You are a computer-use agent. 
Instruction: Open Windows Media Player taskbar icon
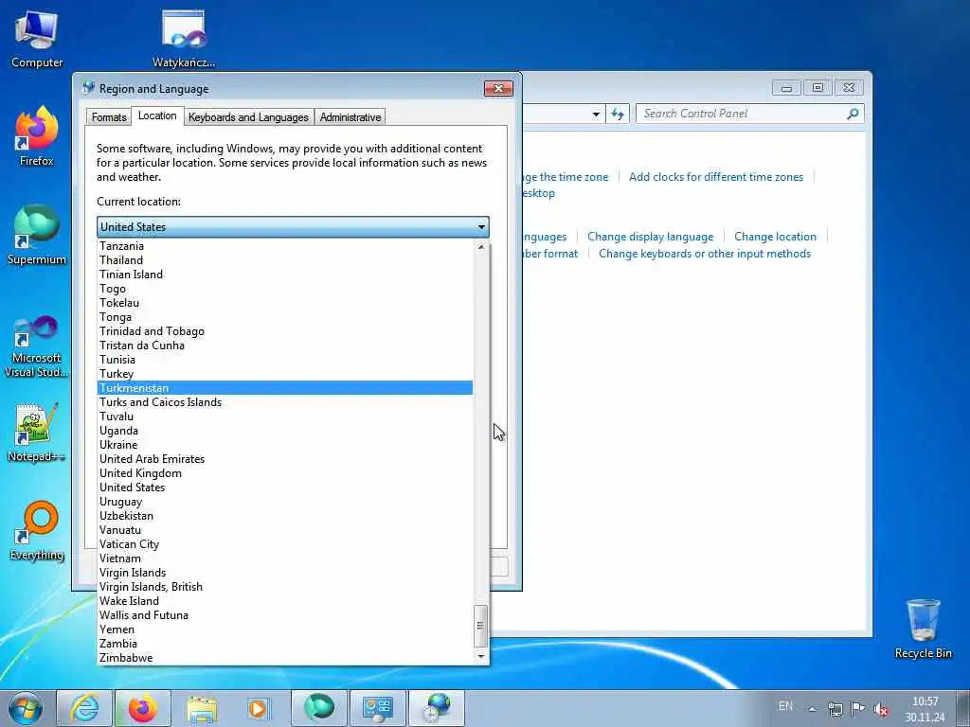258,708
